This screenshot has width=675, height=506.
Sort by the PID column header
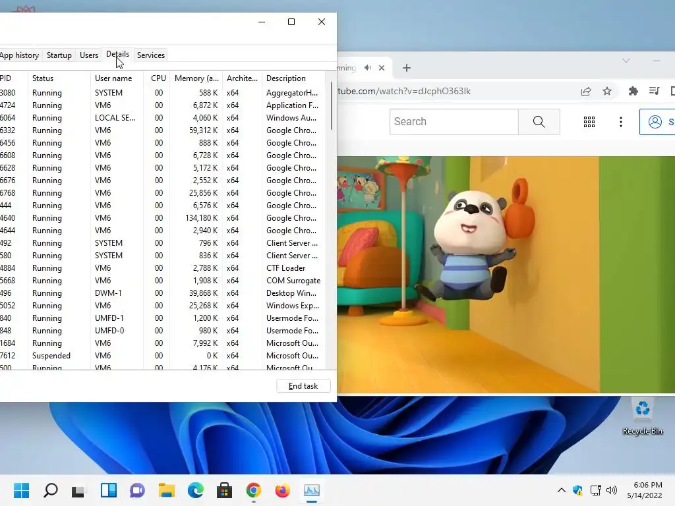coord(13,78)
